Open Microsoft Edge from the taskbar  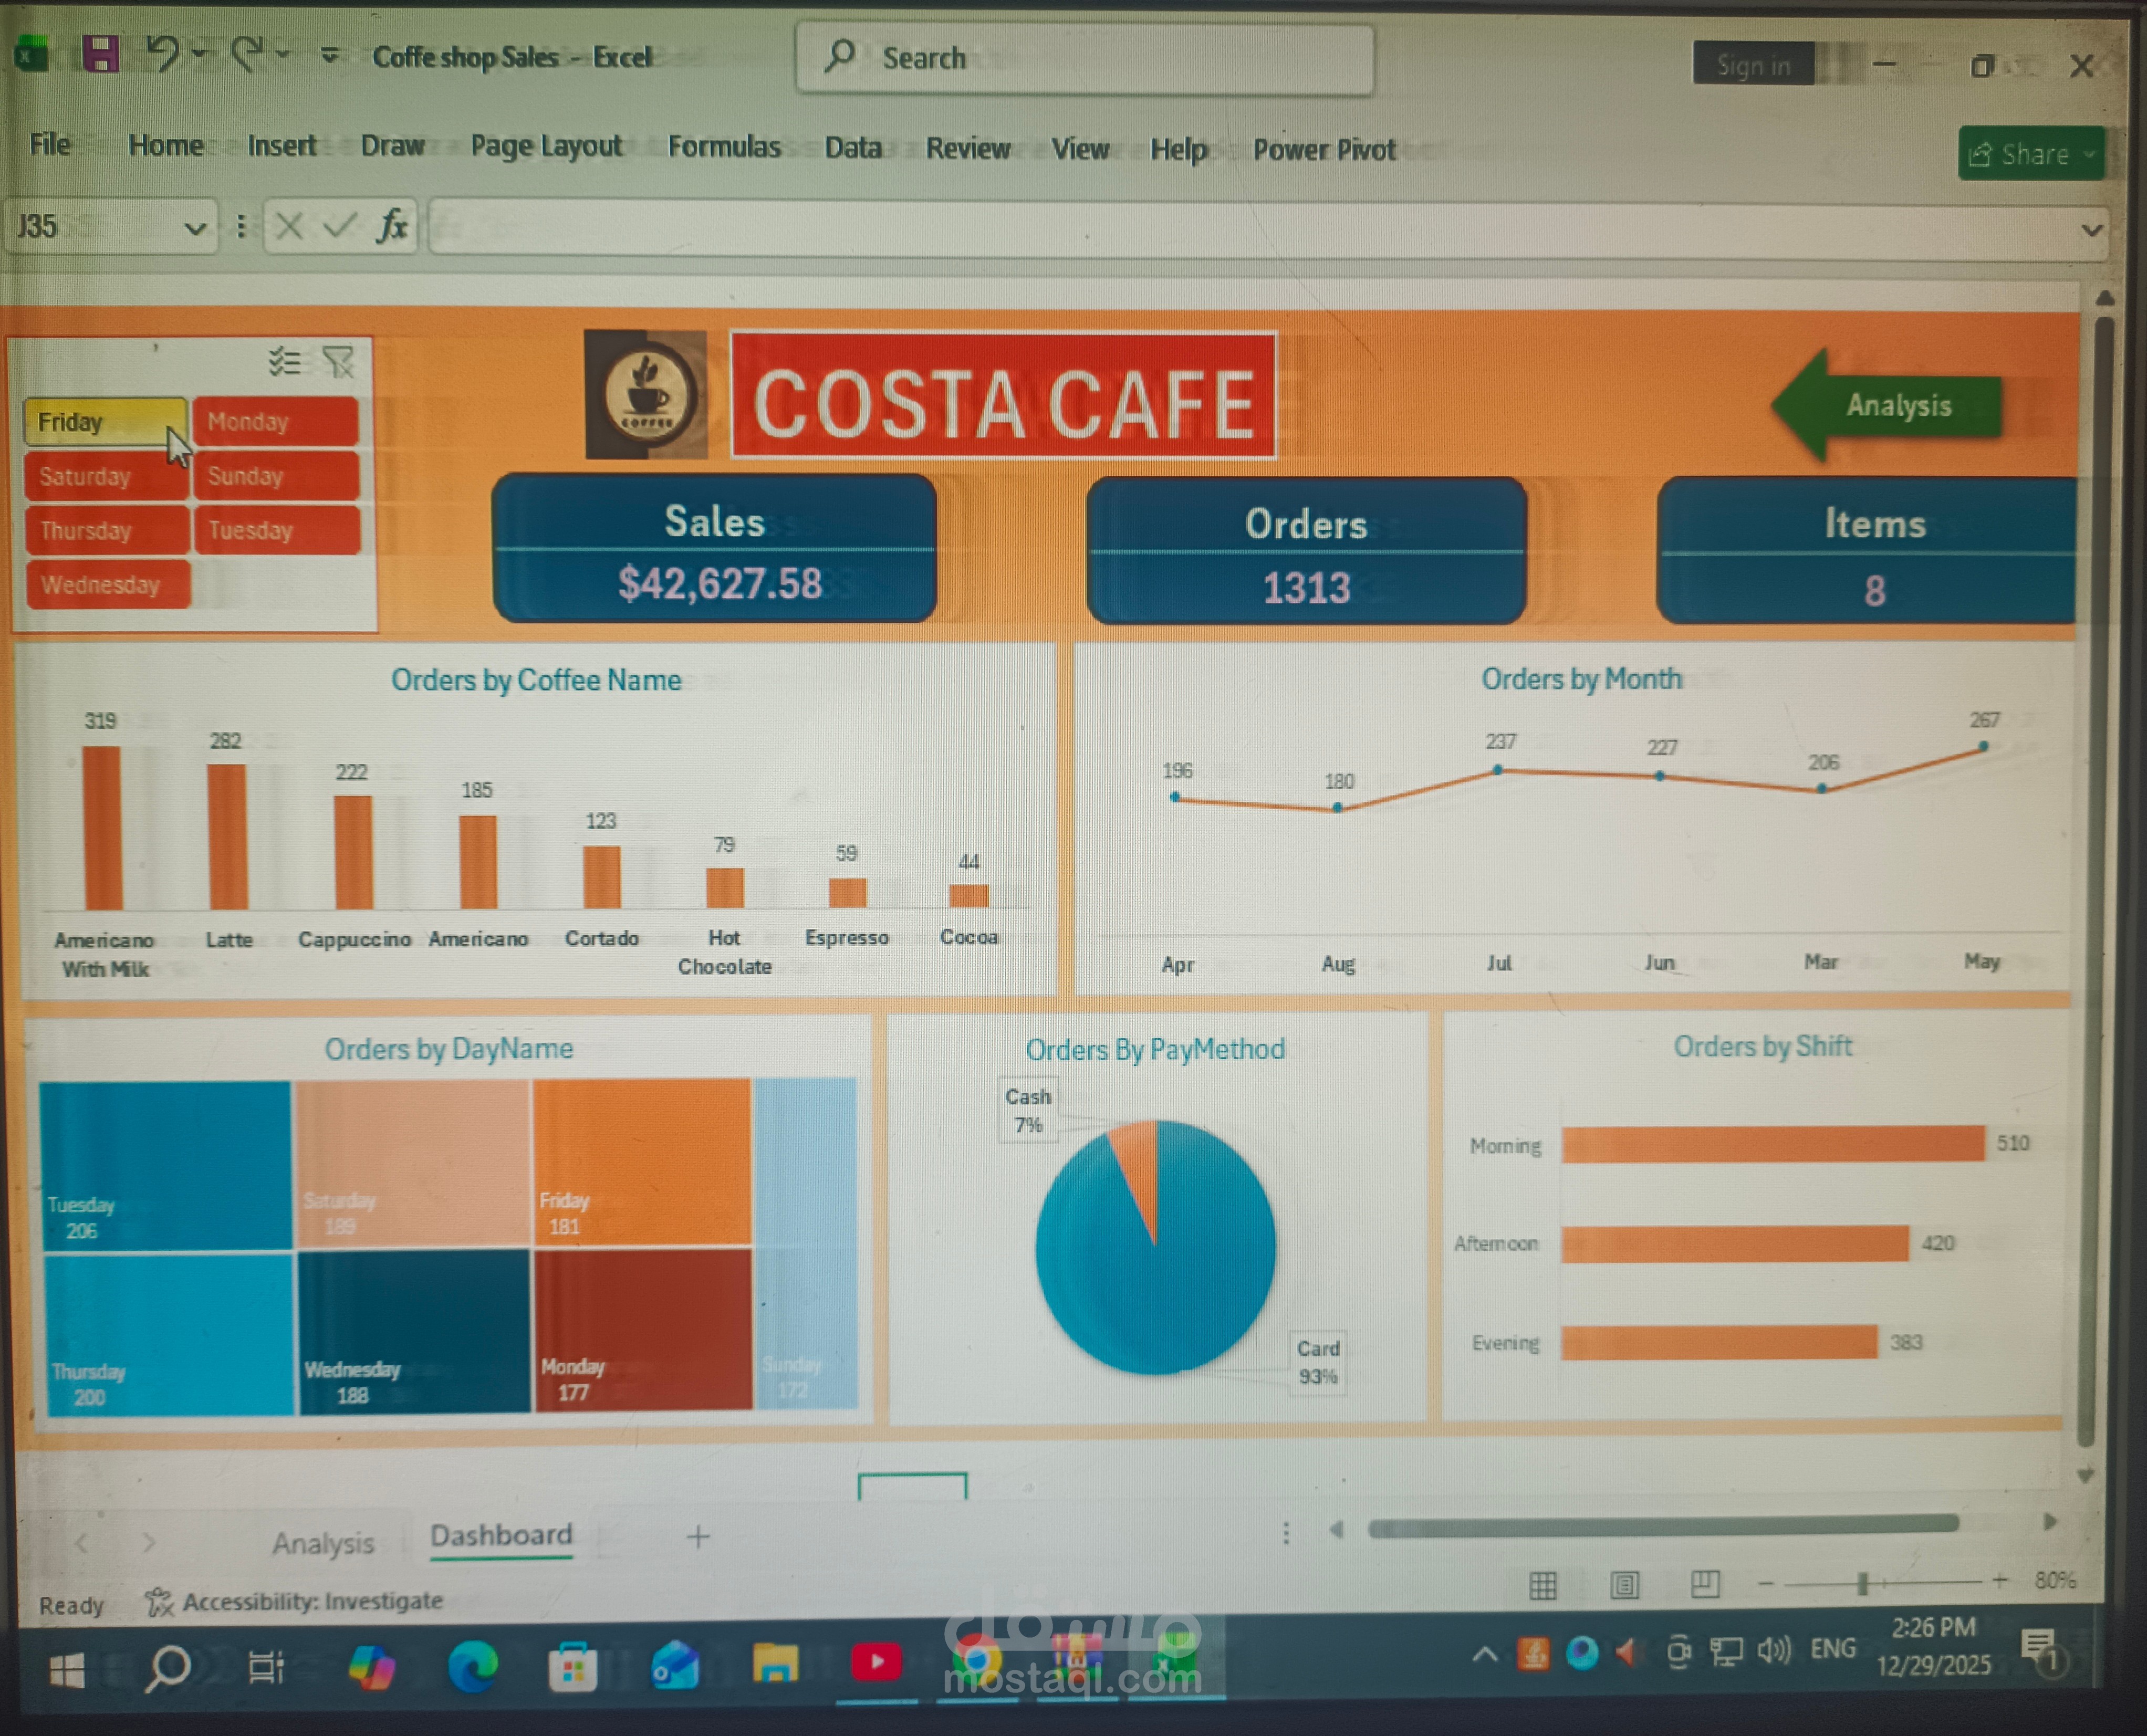[x=473, y=1667]
